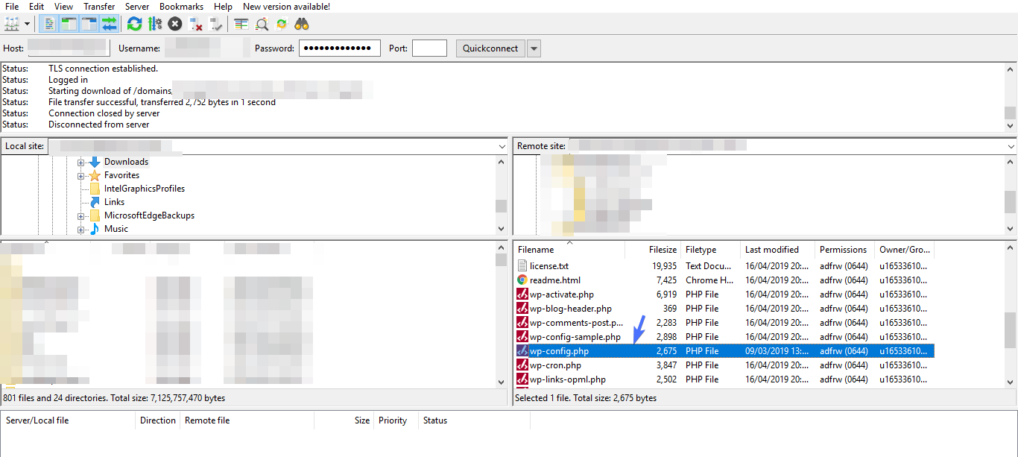Click the Quickconnect button

click(x=490, y=48)
